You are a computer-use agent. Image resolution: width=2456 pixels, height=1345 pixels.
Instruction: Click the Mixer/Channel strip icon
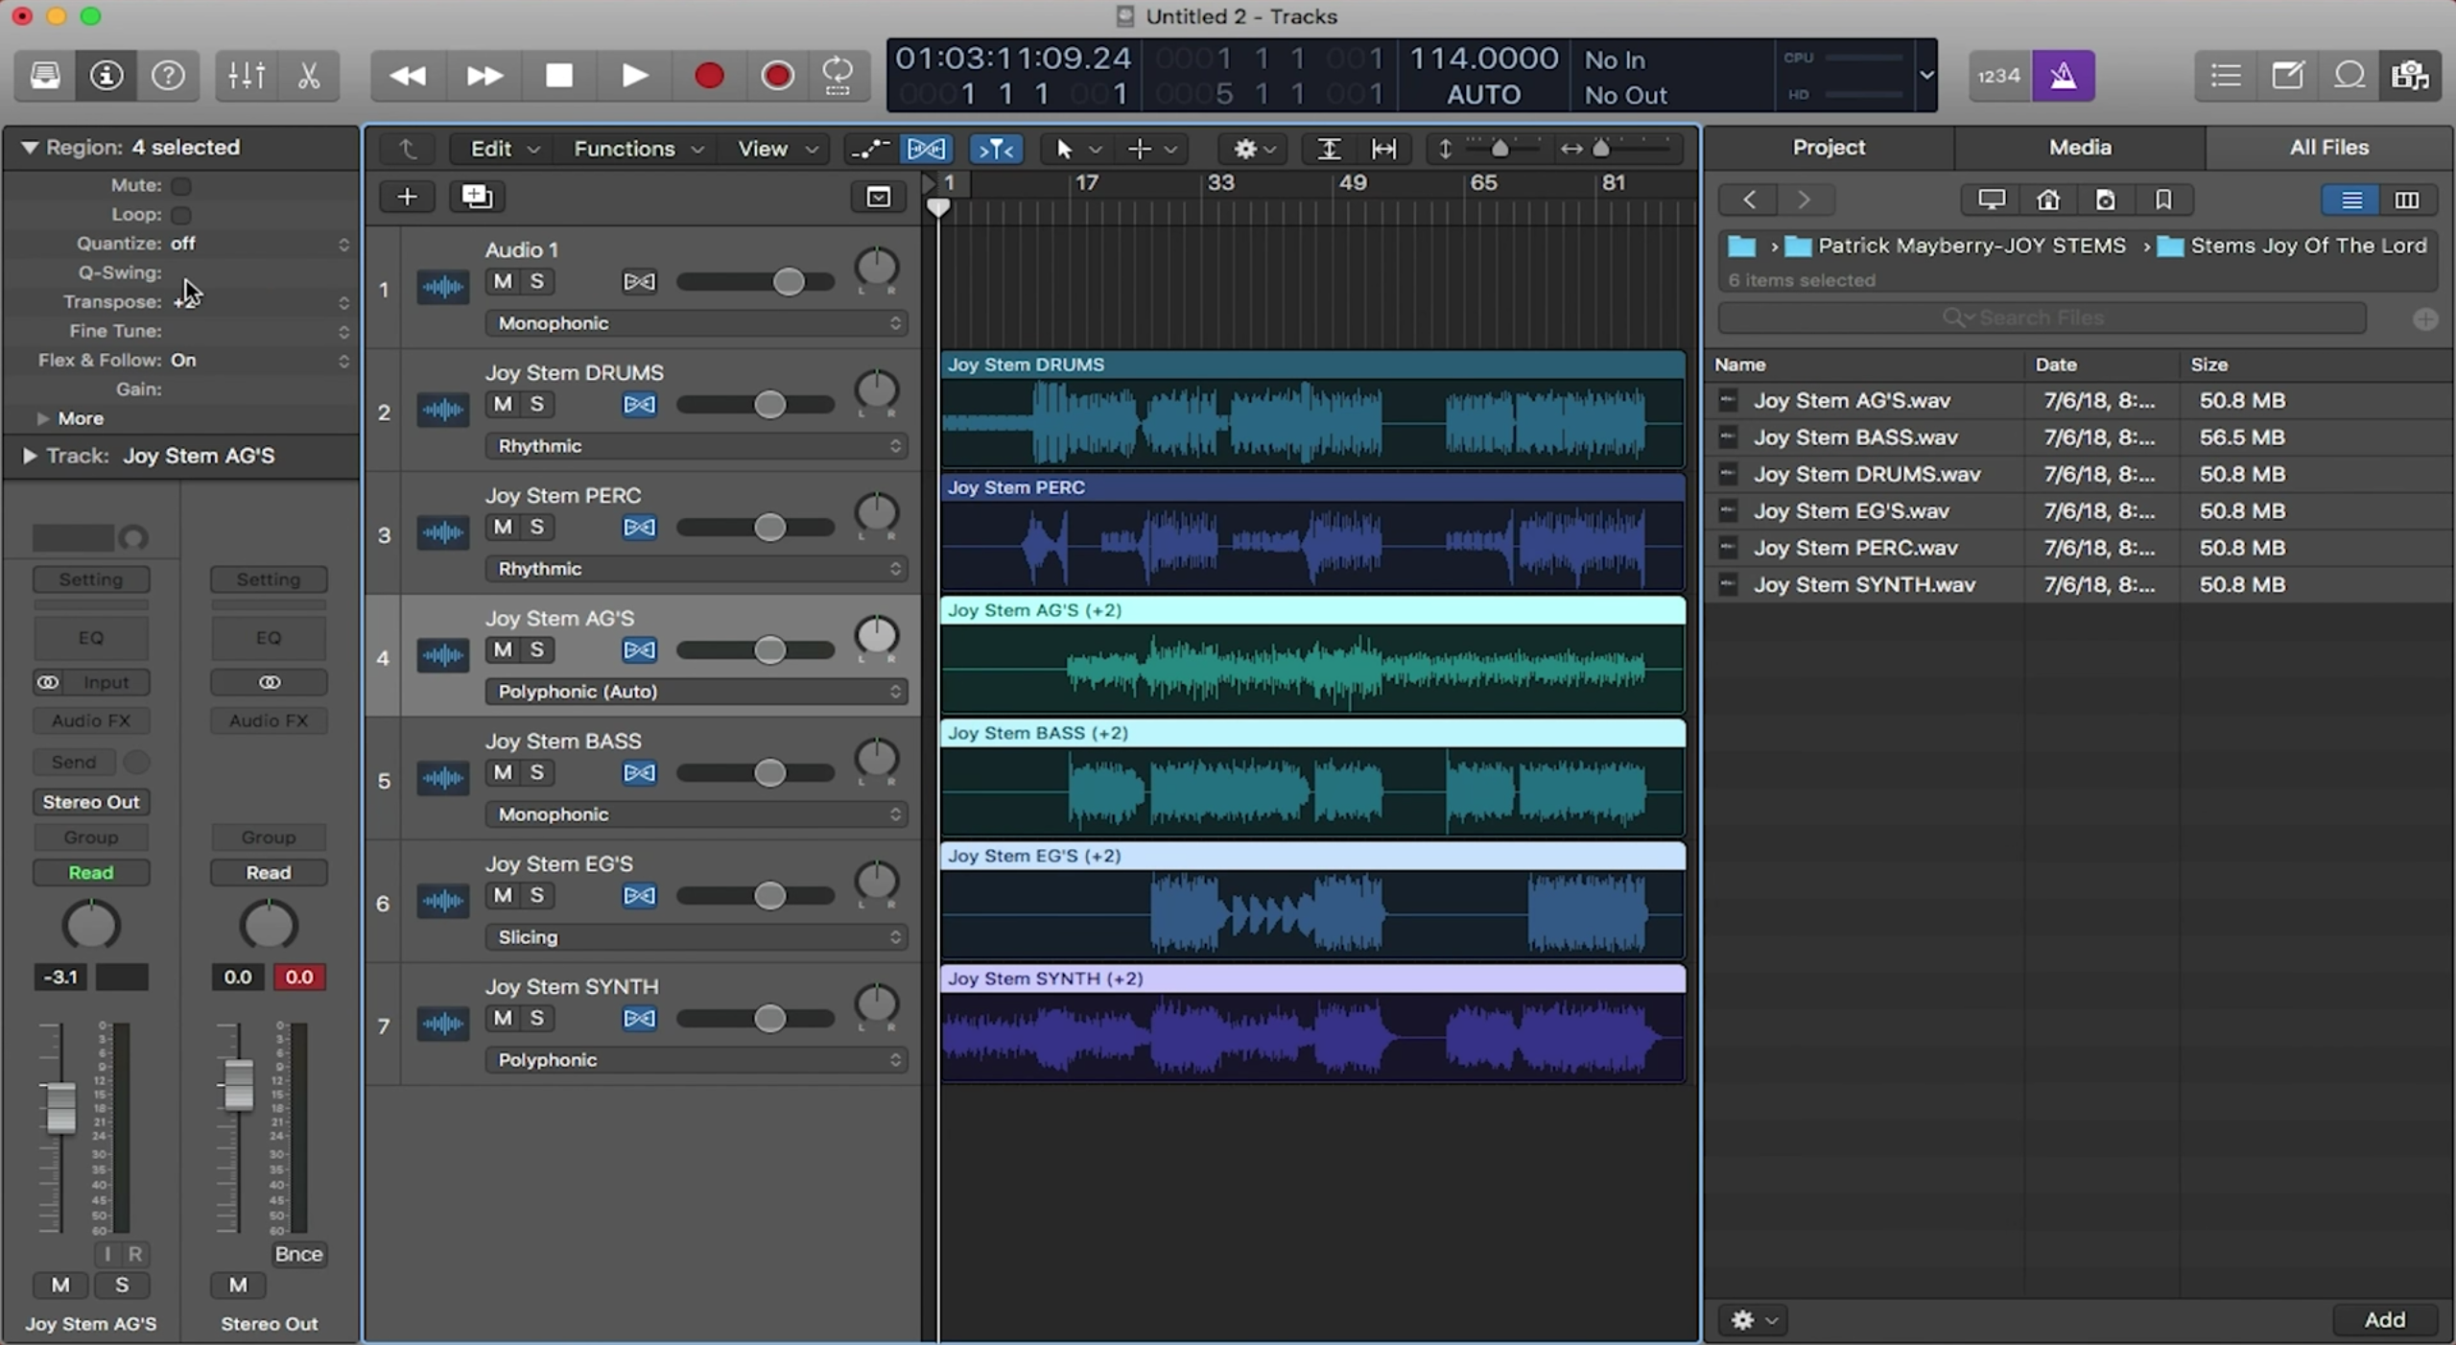pos(245,75)
